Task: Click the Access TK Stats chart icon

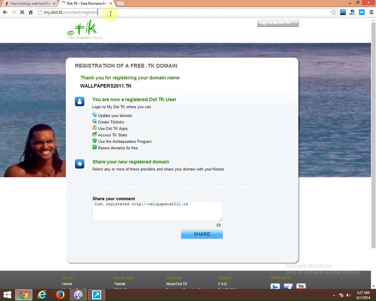Action: (94, 135)
